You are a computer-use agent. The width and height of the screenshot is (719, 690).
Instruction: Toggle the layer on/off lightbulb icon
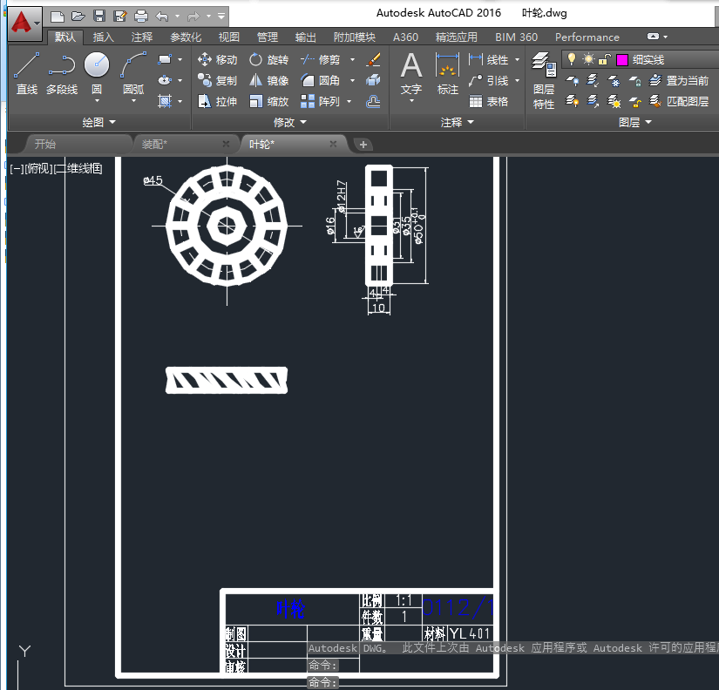[x=572, y=59]
